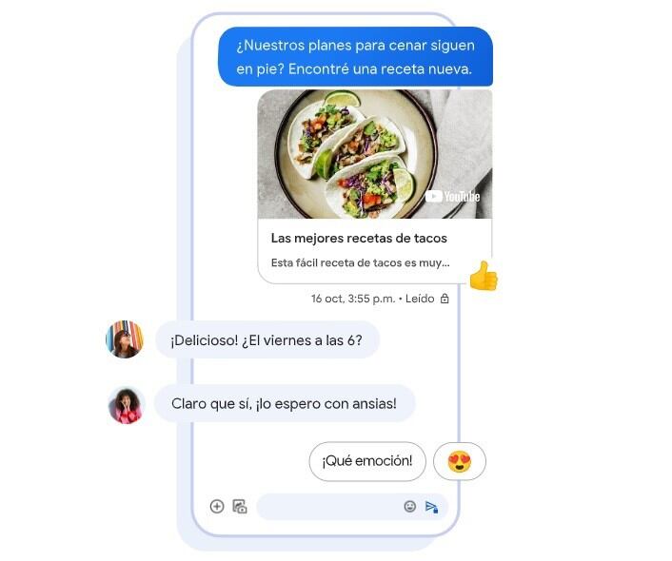Choose the ¡Qué emoción! smart reply
Image resolution: width=672 pixels, height=561 pixels.
pos(367,461)
